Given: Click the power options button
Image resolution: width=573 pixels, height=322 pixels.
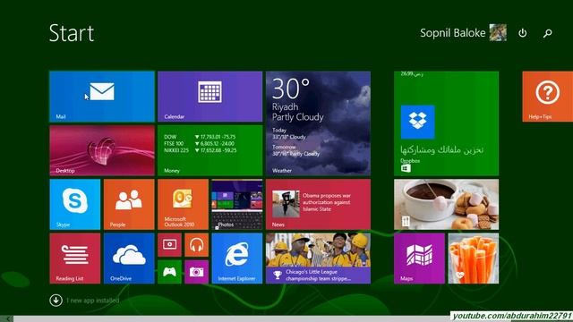Looking at the screenshot, I should point(523,33).
